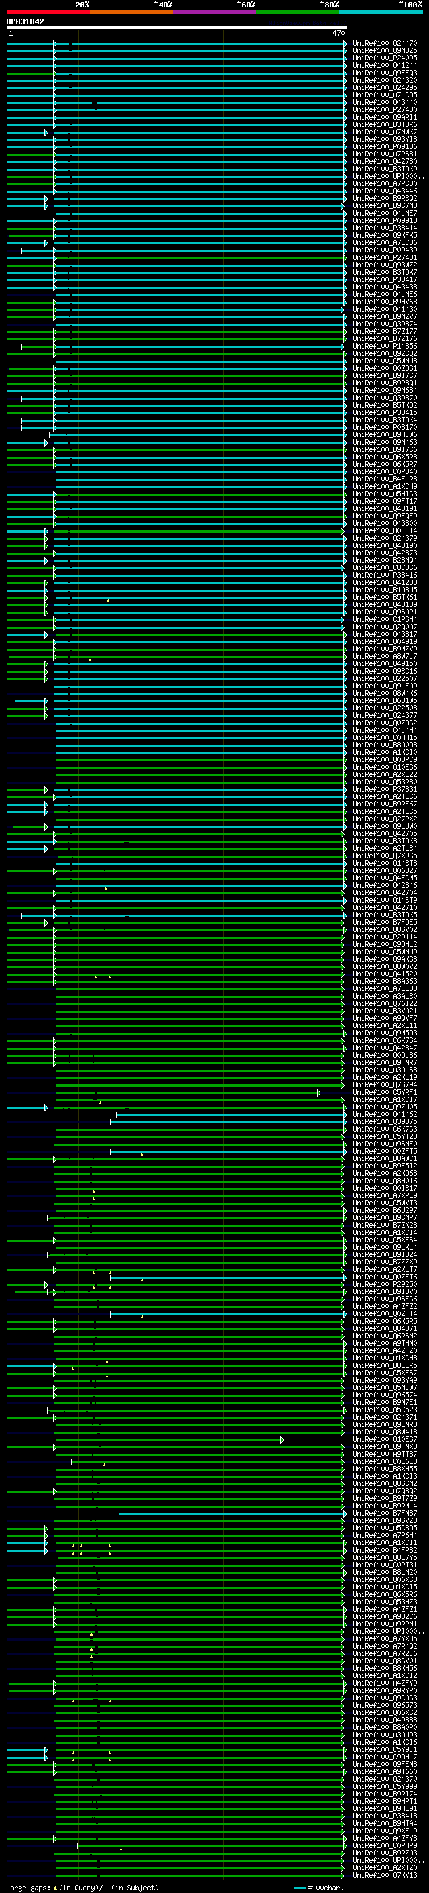Select the UniRef100_C0HH15 label
The image size is (429, 1893).
(x=384, y=738)
